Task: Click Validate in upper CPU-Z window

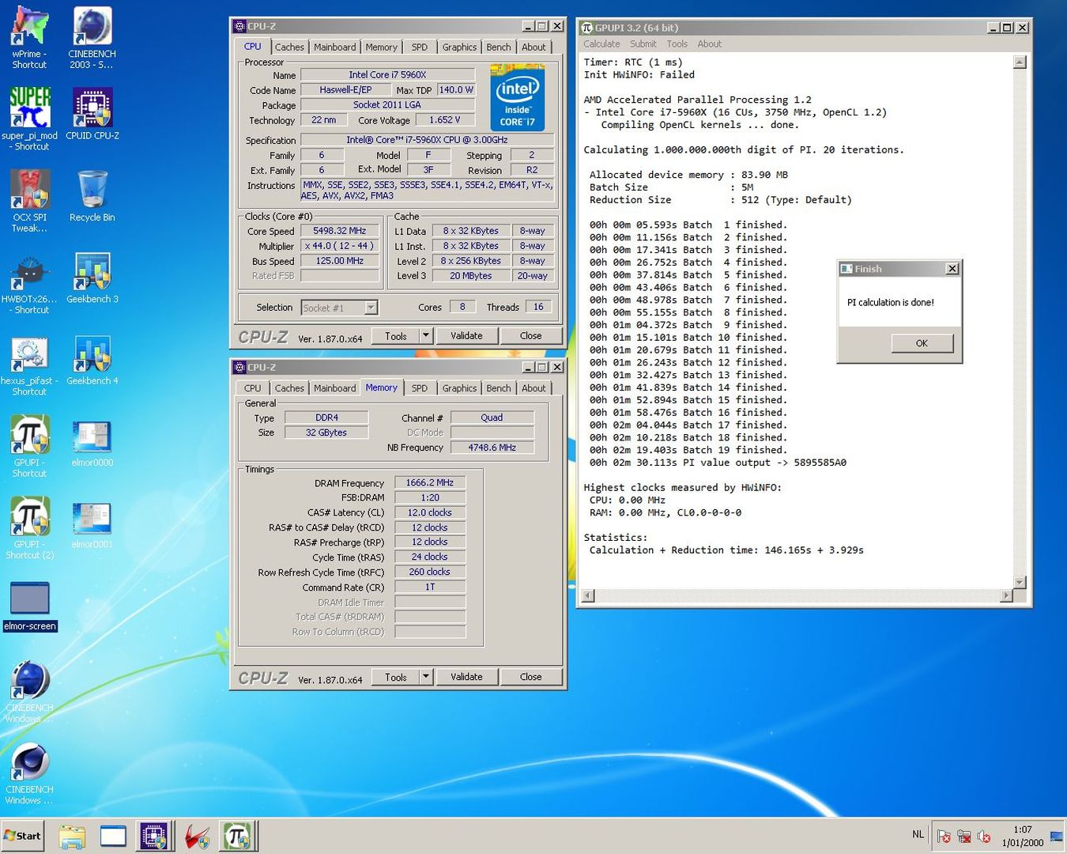Action: point(466,336)
